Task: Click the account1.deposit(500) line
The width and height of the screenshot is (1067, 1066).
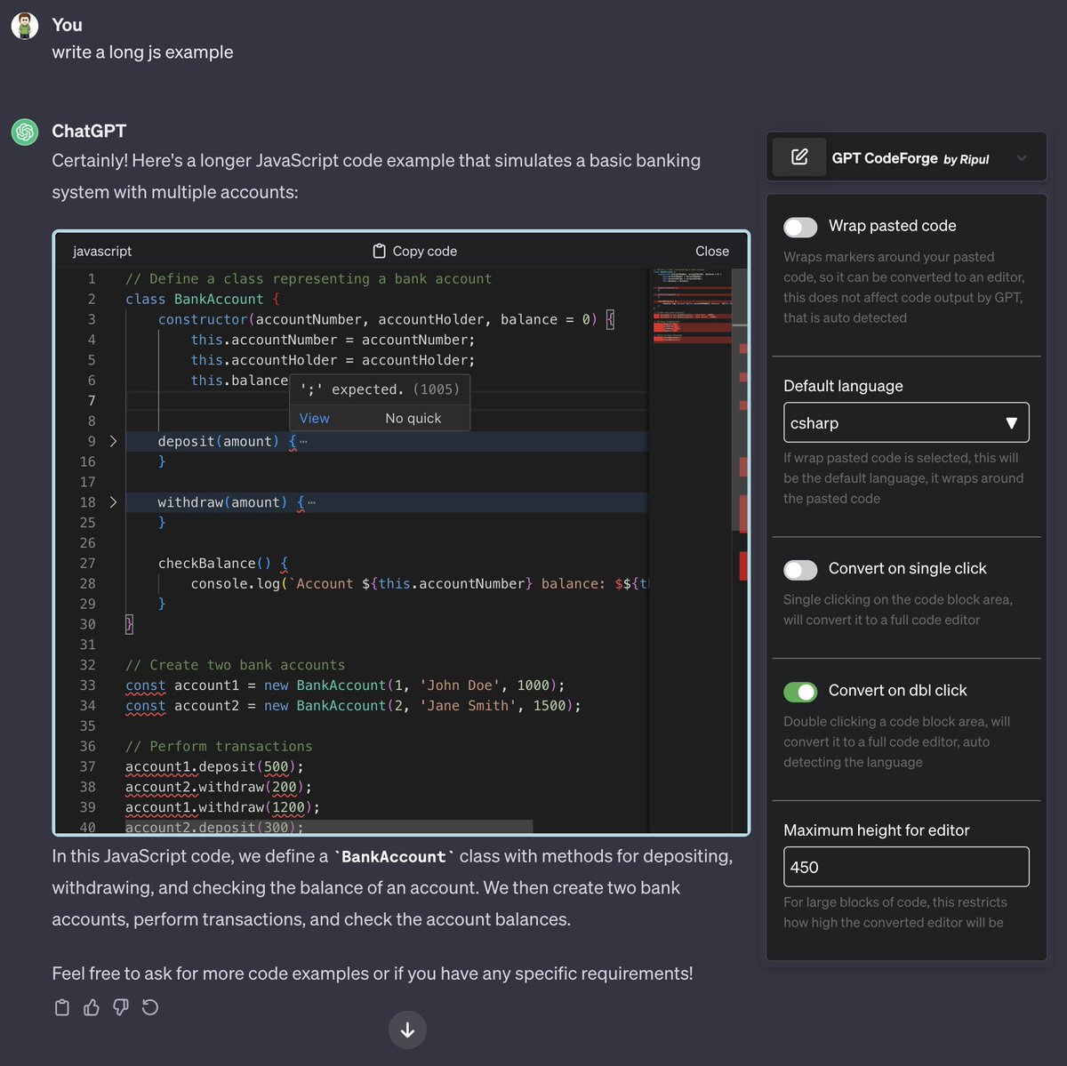Action: pos(214,766)
